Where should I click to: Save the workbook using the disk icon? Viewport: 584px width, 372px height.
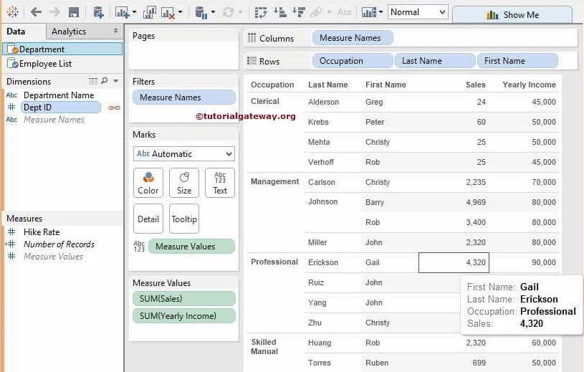click(x=74, y=12)
